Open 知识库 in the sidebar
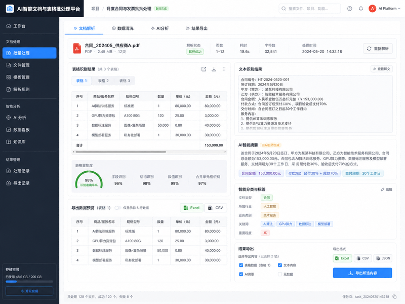405x304 pixels. pyautogui.click(x=29, y=142)
